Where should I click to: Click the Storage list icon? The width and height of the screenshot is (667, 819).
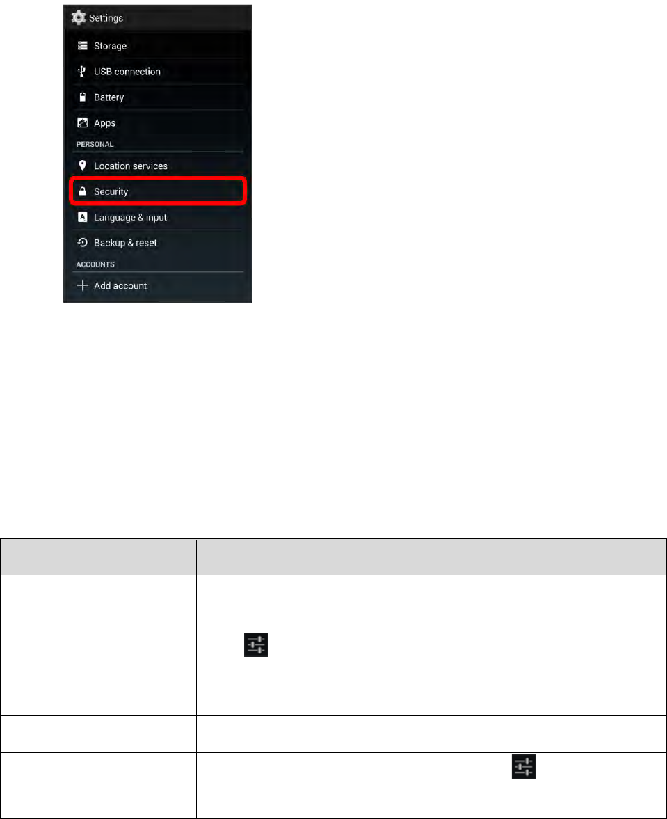[x=83, y=46]
